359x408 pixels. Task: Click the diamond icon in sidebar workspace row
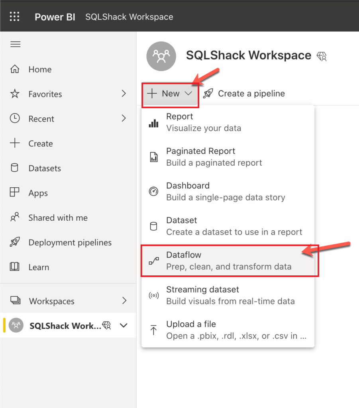coord(107,325)
